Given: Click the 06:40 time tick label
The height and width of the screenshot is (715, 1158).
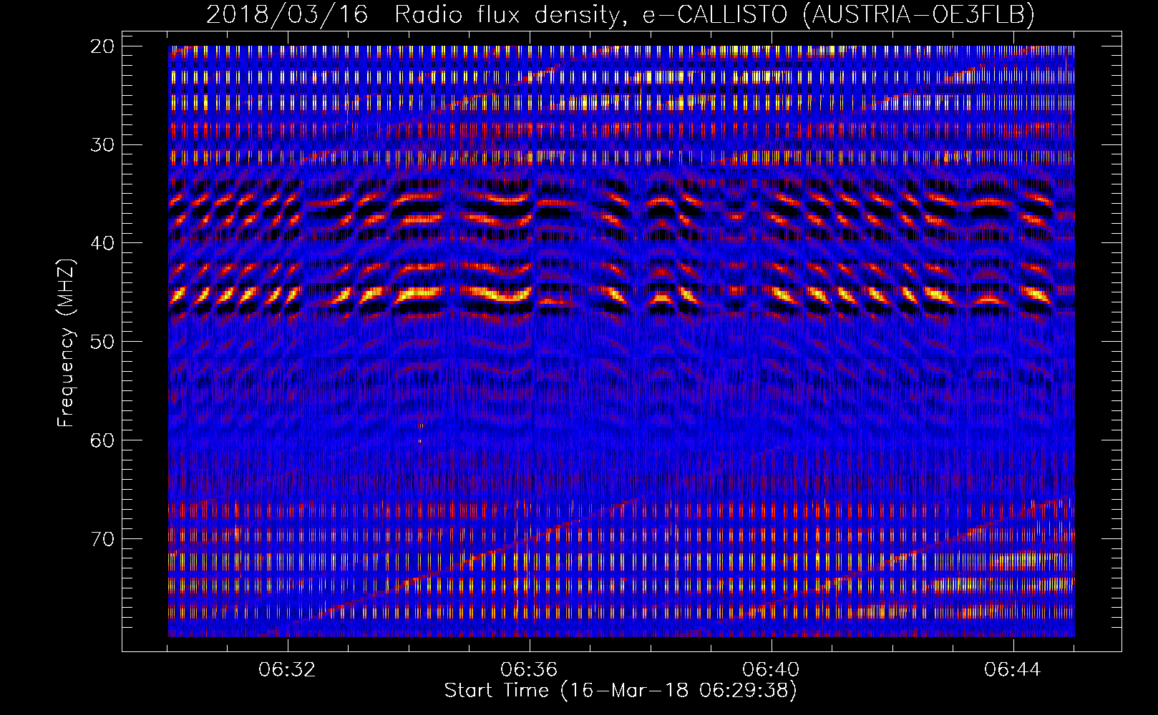Looking at the screenshot, I should [771, 670].
